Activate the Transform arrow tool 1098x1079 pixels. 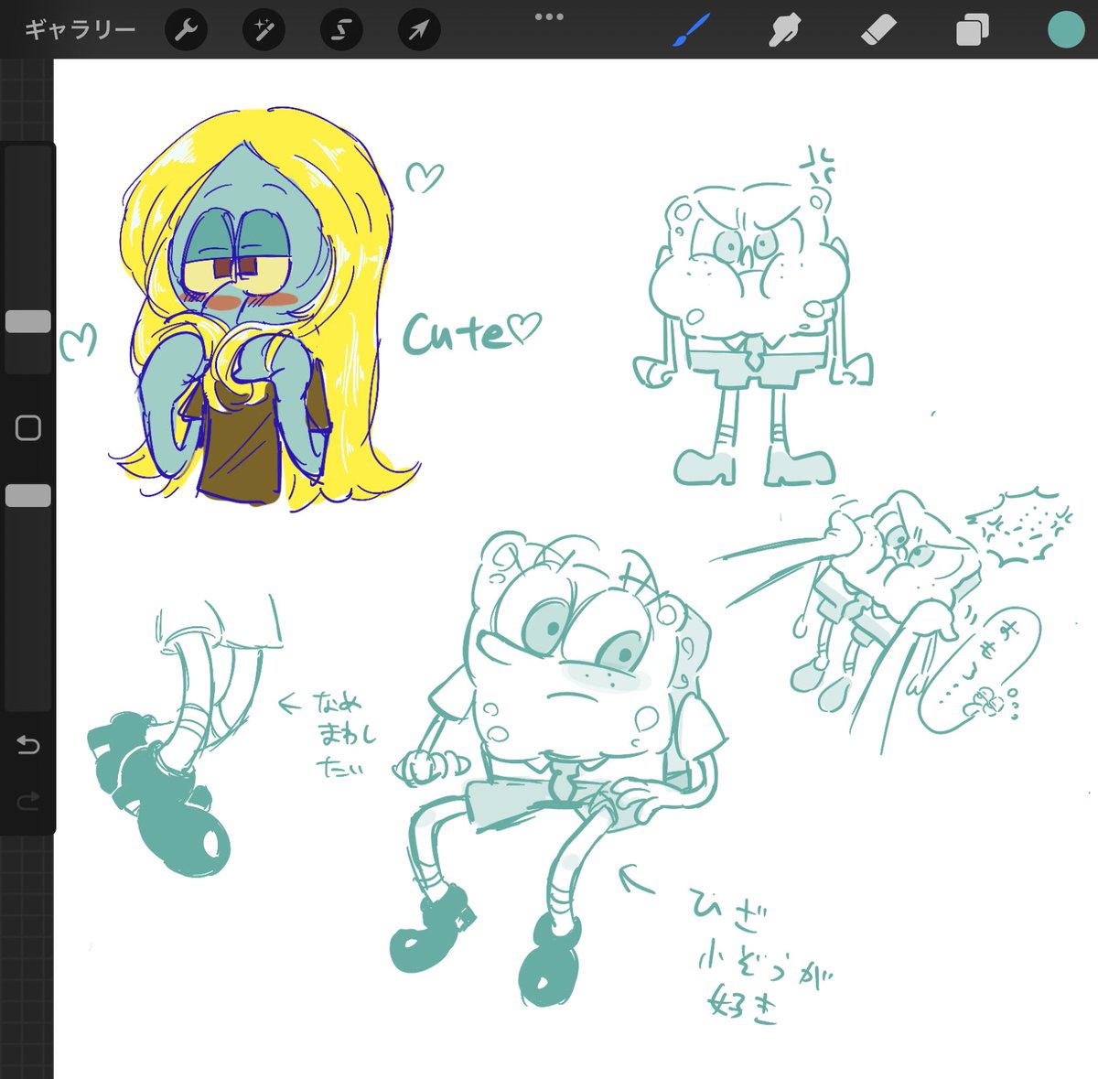point(419,30)
